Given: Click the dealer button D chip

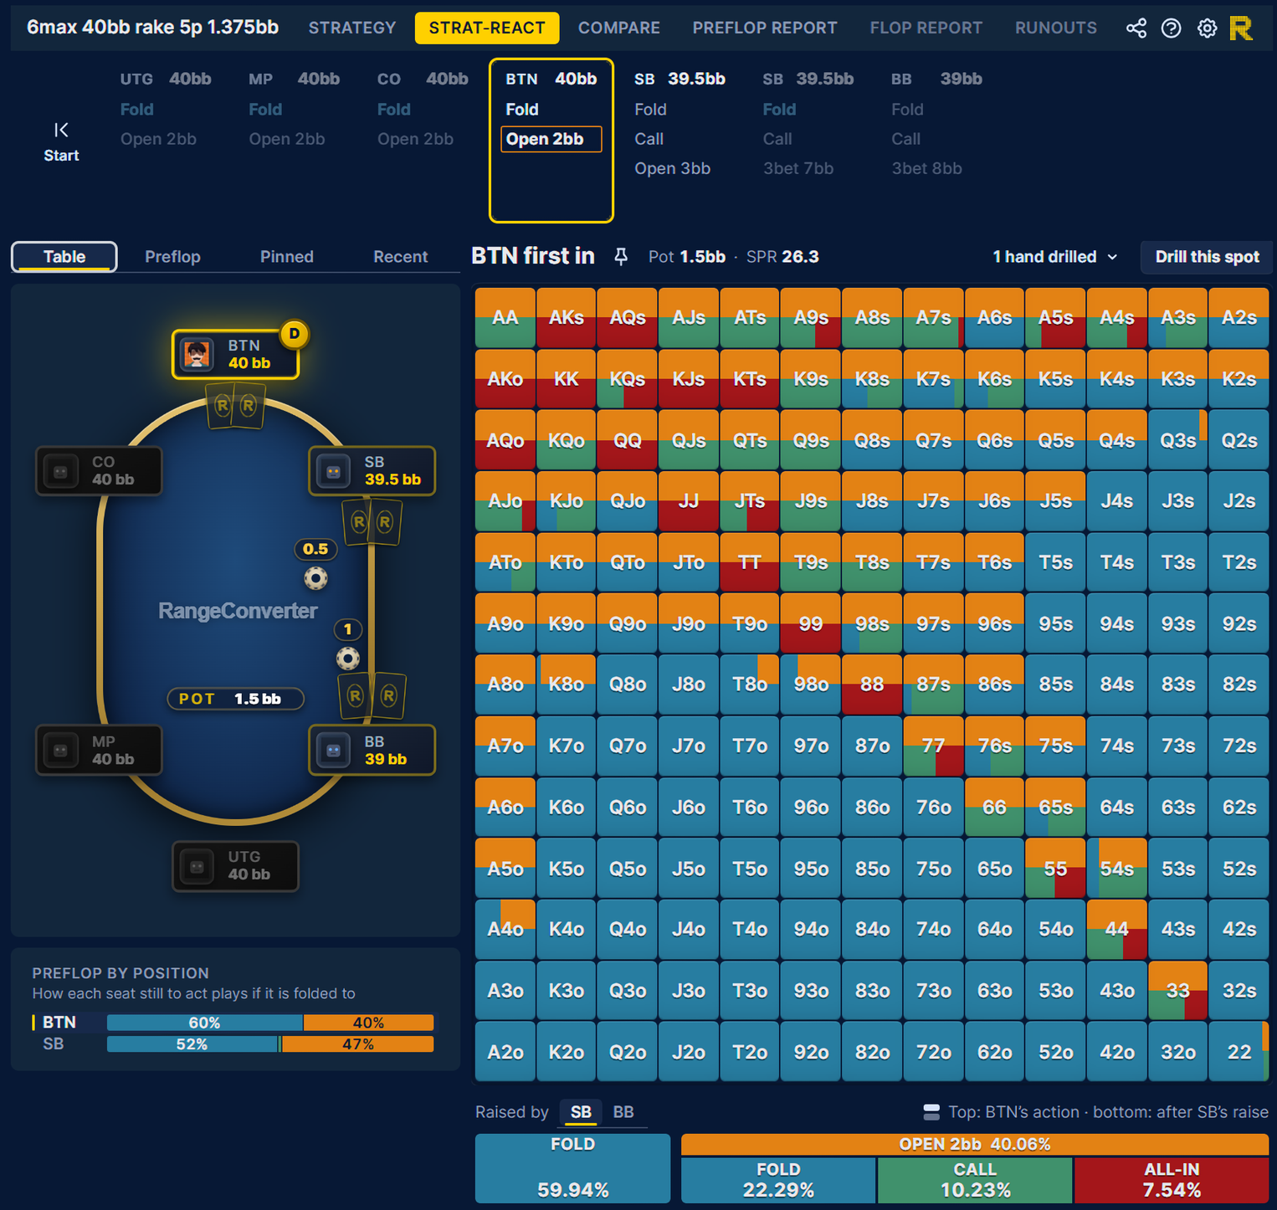Looking at the screenshot, I should [295, 334].
